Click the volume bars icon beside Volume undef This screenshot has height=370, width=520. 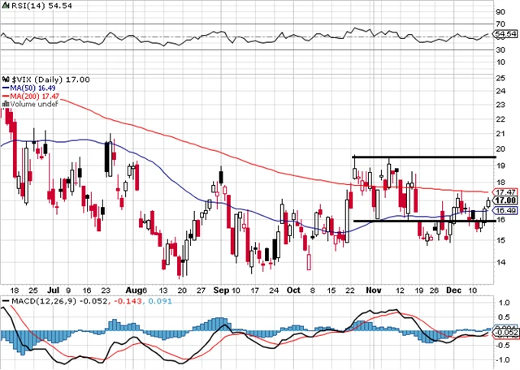(4, 104)
